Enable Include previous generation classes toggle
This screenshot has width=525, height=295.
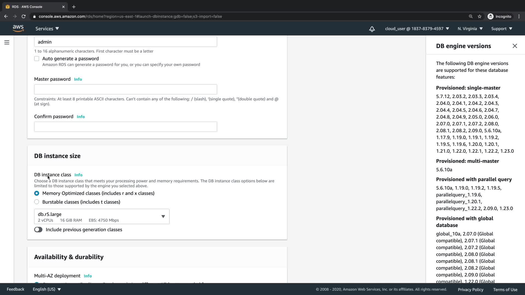click(38, 230)
